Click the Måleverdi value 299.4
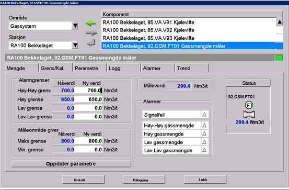Viewport: 289px width, 190px height. [183, 86]
